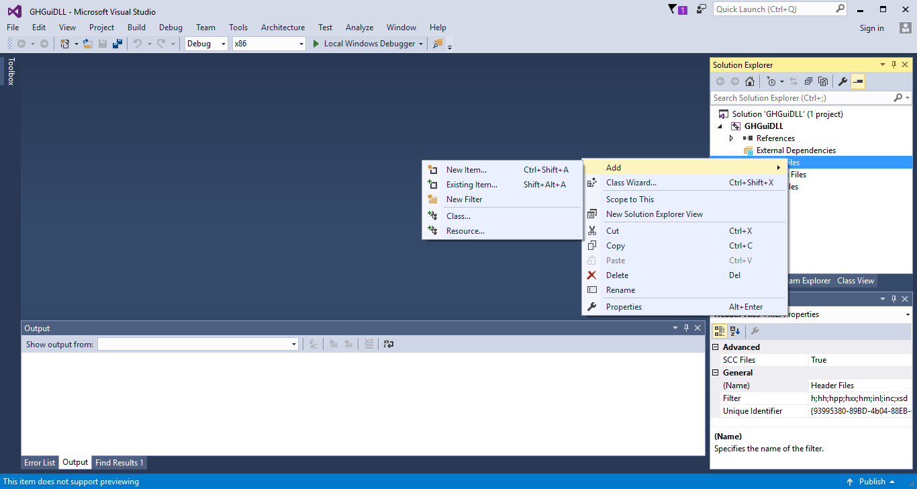Select the External Dependencies tree item
This screenshot has width=917, height=489.
point(795,150)
